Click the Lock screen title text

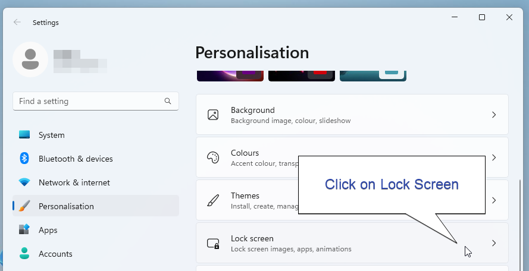point(252,239)
